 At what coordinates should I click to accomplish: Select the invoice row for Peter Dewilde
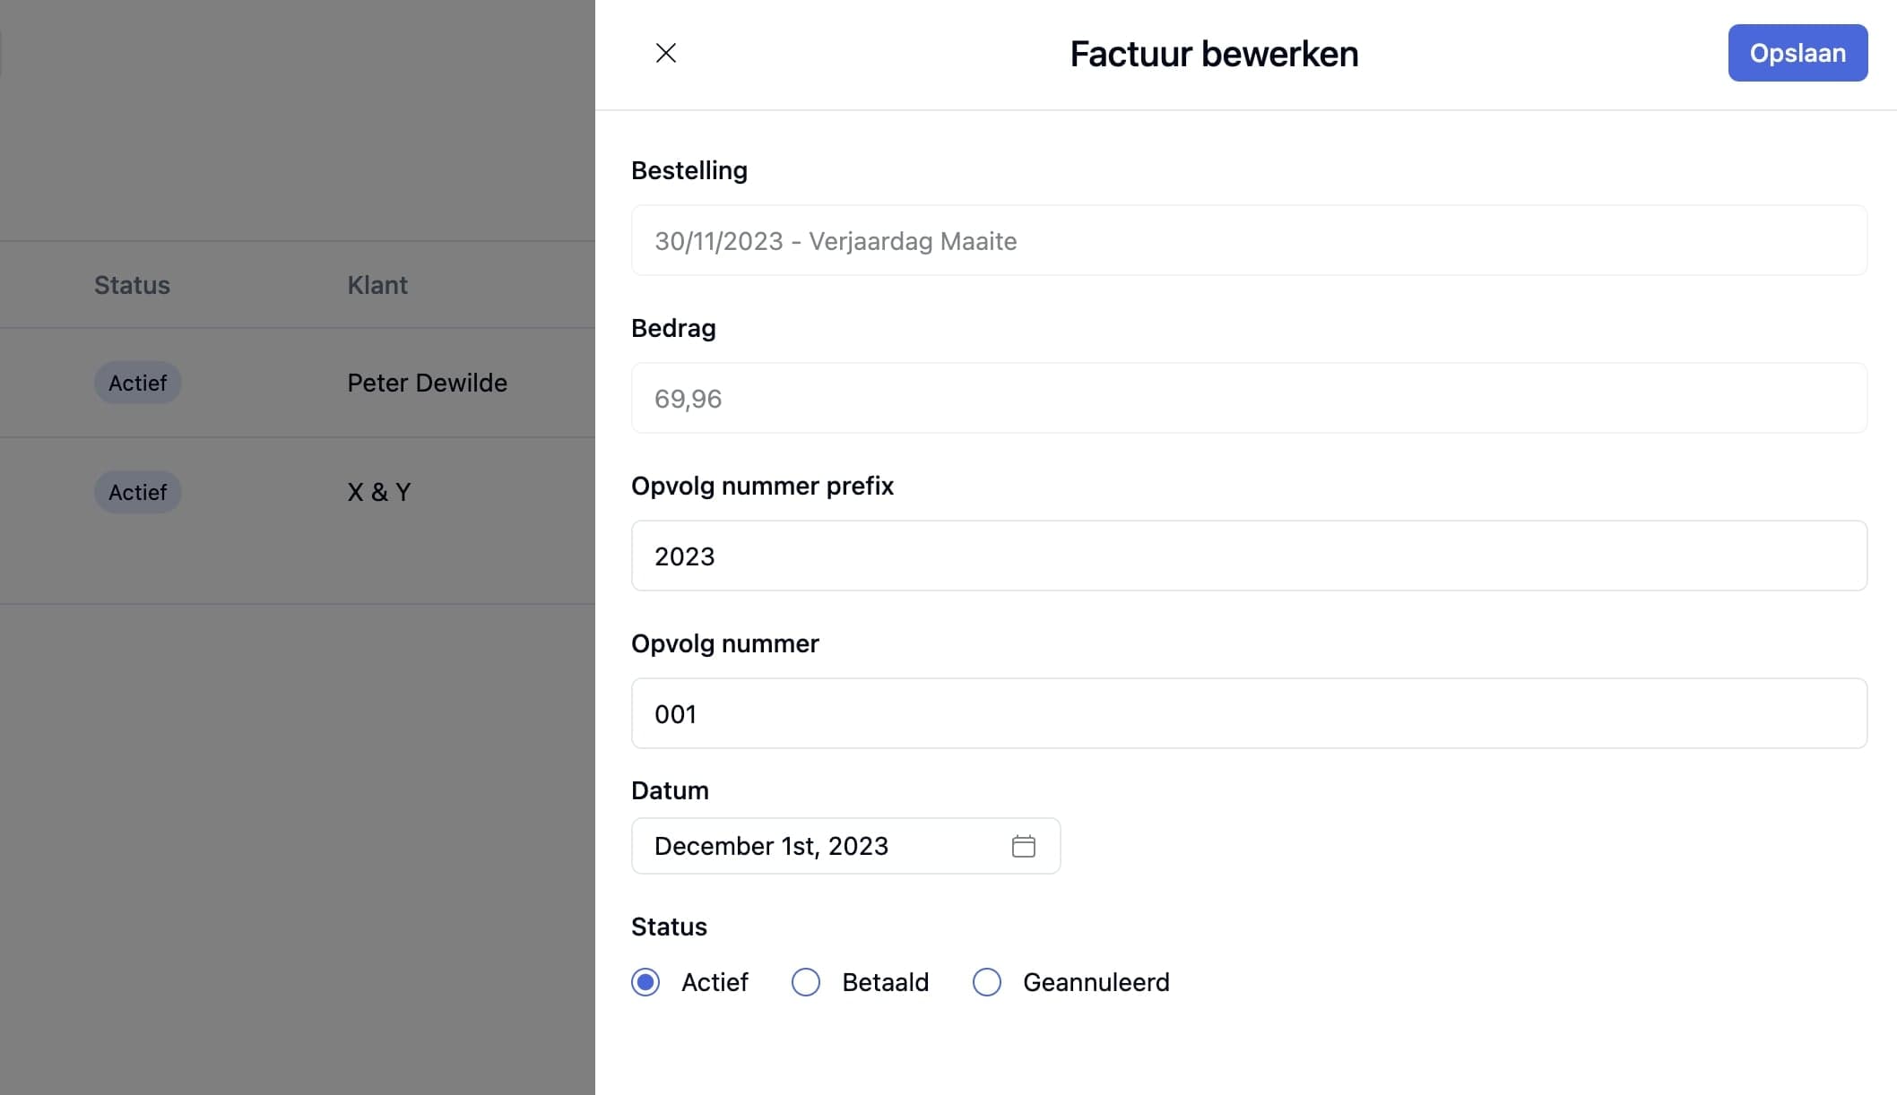coord(428,383)
